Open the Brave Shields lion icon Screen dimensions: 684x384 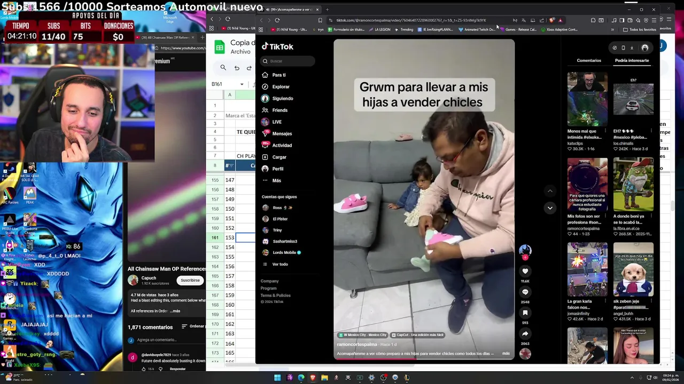point(552,20)
